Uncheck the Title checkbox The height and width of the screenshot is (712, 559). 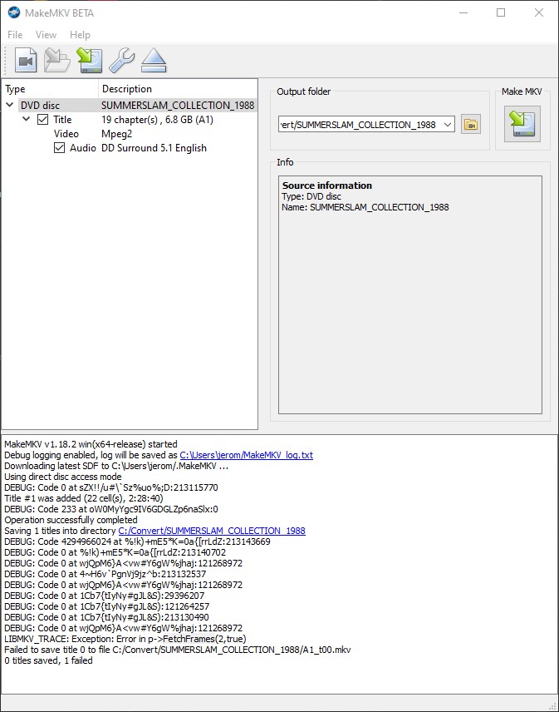click(x=43, y=120)
